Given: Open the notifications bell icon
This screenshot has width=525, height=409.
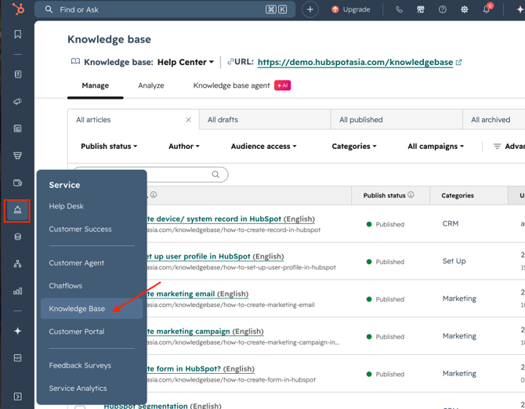Looking at the screenshot, I should coord(487,9).
